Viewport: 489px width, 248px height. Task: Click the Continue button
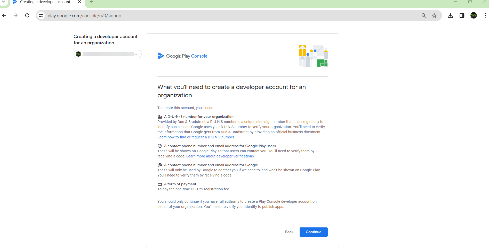313,232
